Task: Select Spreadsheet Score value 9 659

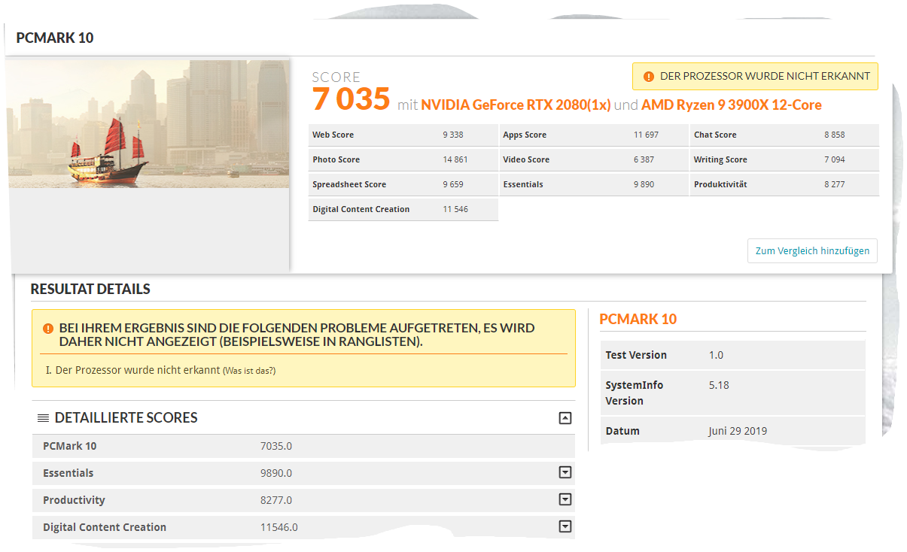Action: tap(453, 185)
